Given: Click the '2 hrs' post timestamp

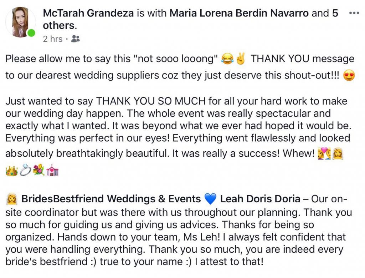Looking at the screenshot, I should (52, 39).
